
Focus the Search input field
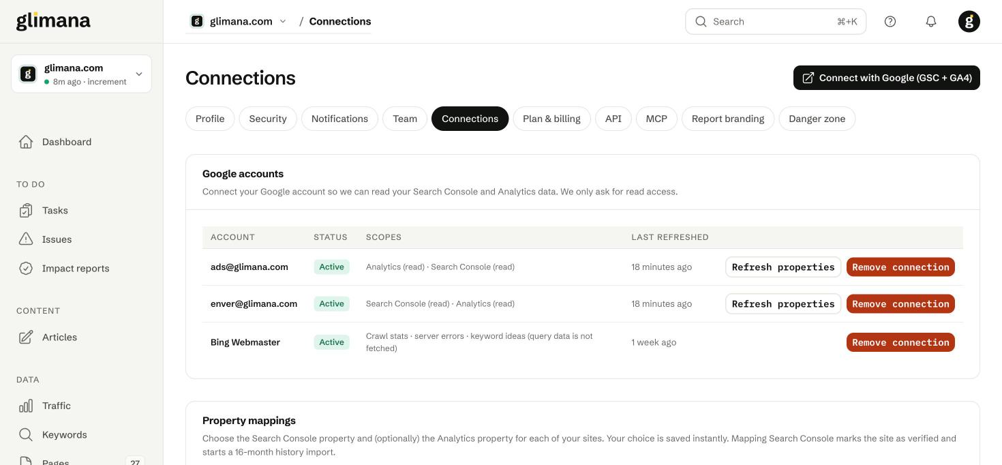coord(776,22)
